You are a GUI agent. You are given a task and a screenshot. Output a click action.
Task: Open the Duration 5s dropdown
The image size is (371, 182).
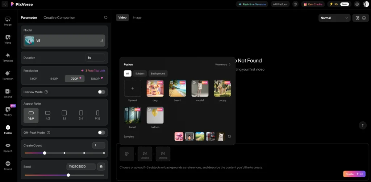pos(95,57)
